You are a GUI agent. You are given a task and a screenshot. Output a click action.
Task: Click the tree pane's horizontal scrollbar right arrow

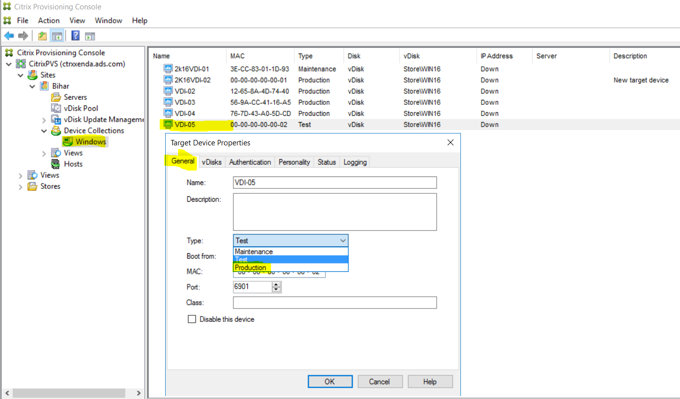[x=138, y=394]
